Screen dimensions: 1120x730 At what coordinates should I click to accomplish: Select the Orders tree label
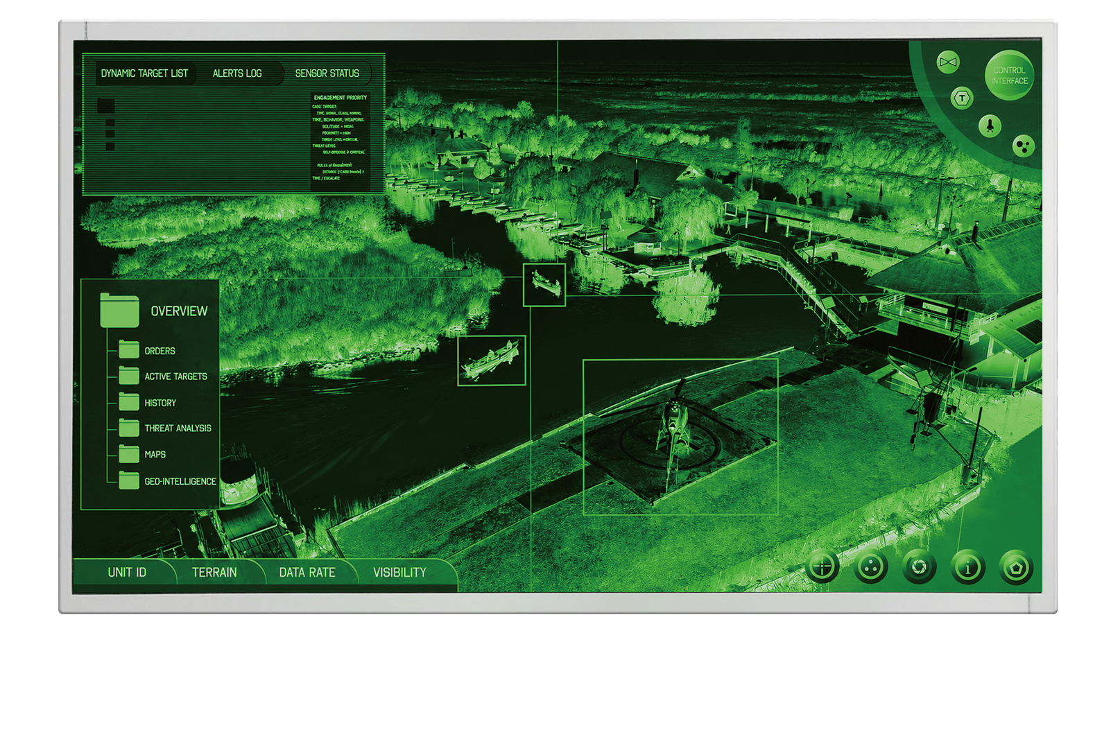click(160, 351)
